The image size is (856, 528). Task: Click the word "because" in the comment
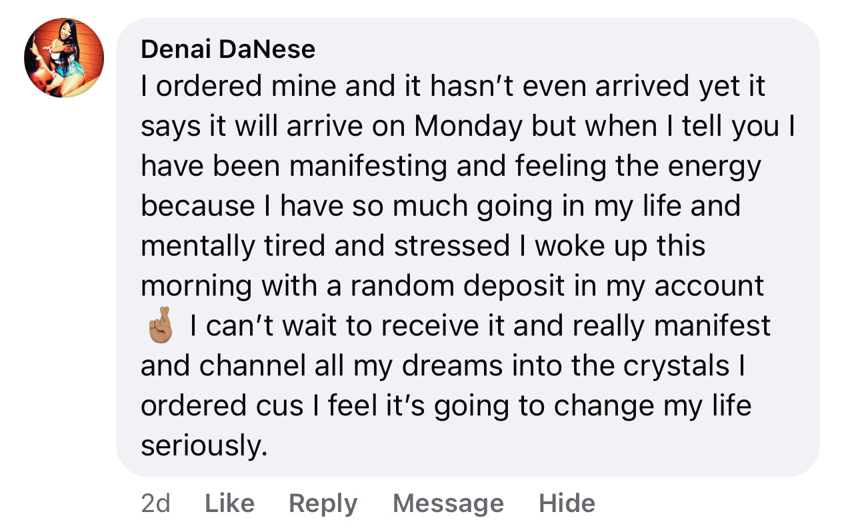197,206
